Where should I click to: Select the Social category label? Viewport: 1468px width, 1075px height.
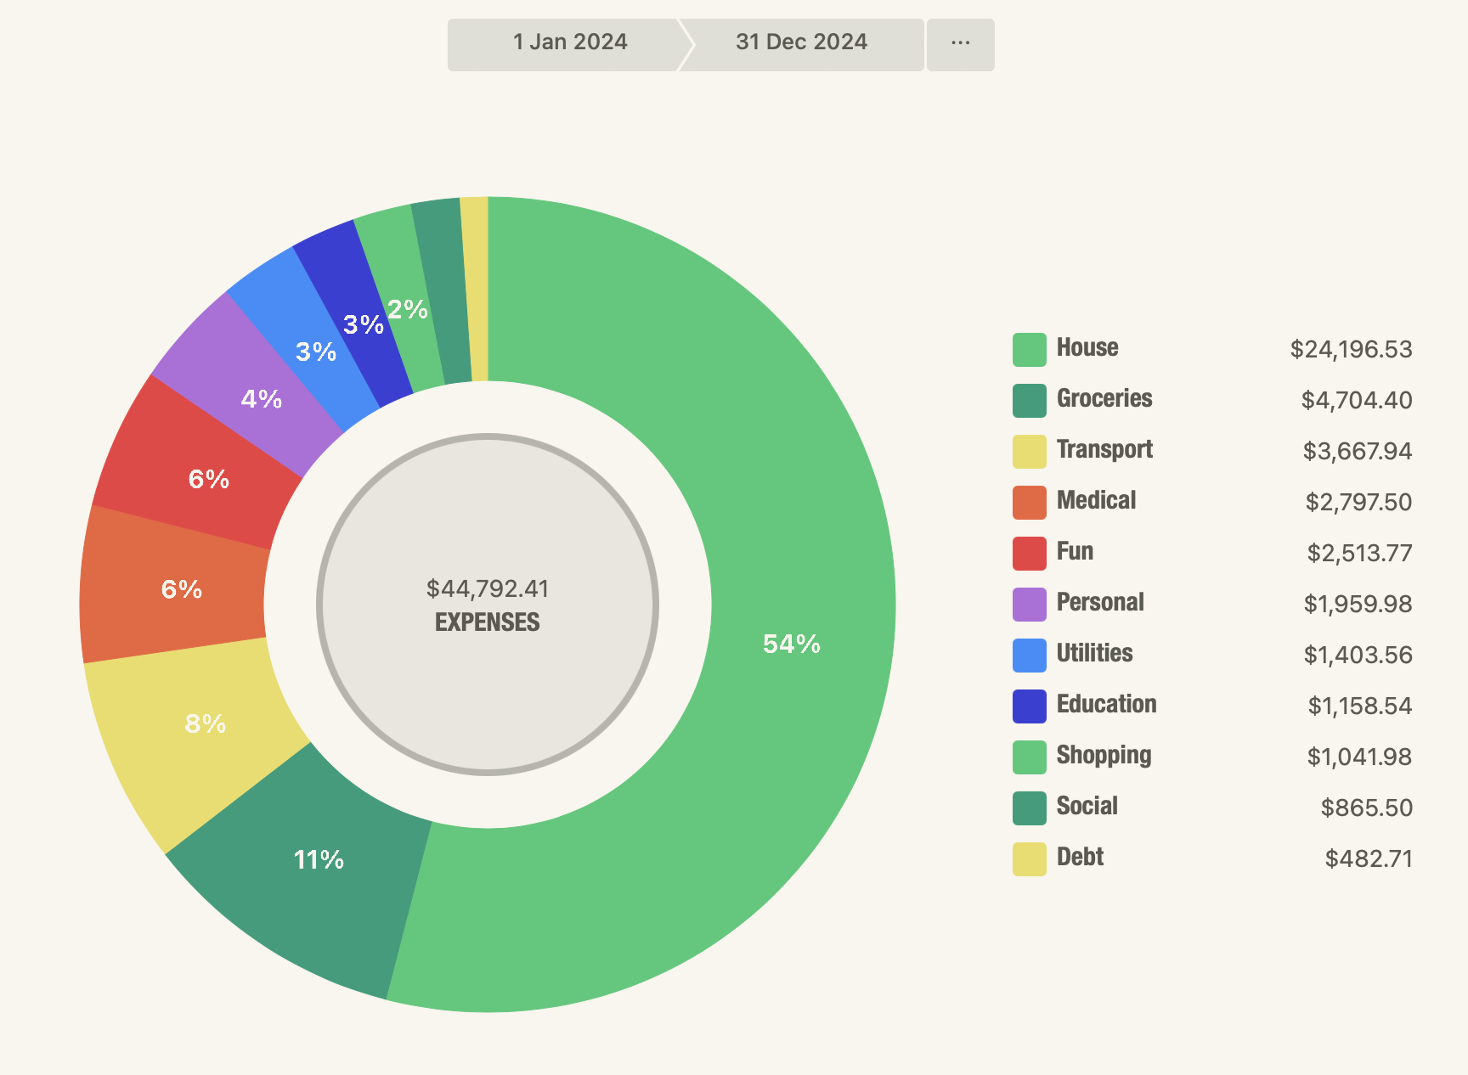[x=1087, y=807]
